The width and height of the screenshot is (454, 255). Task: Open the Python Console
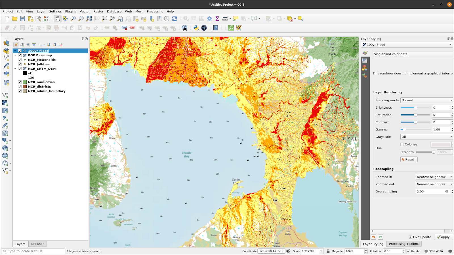[x=196, y=28]
